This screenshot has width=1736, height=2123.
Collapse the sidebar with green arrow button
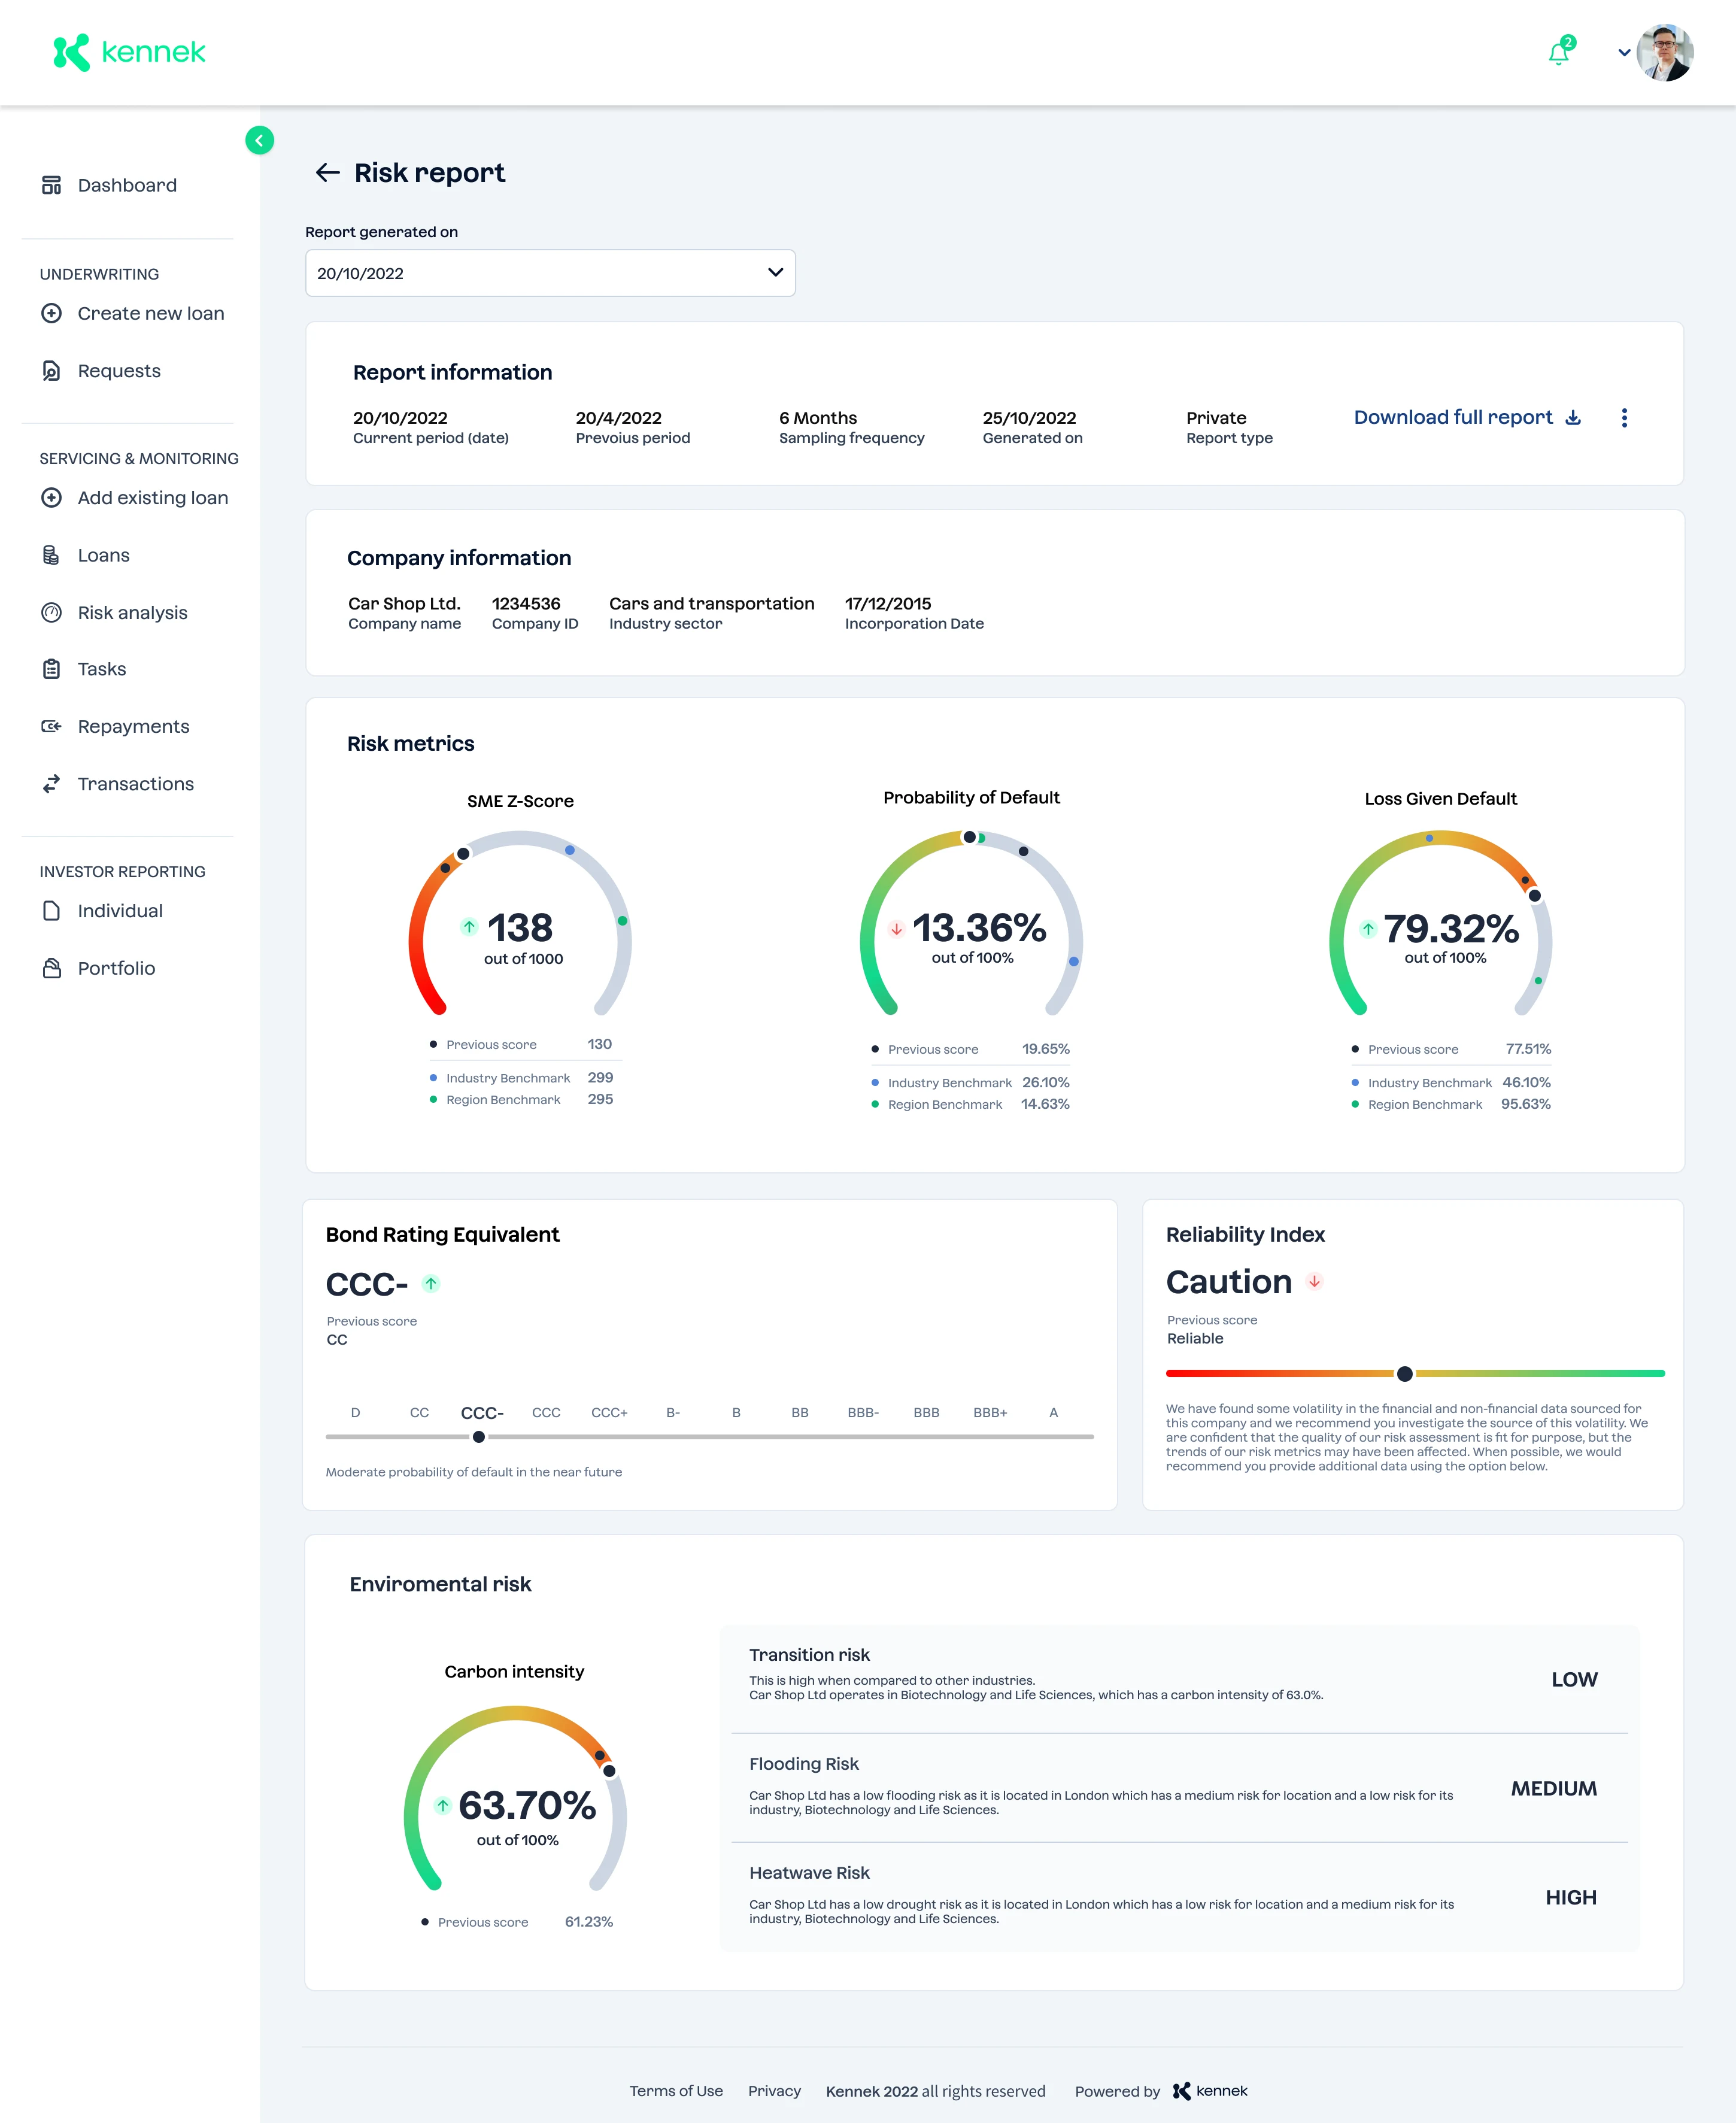[259, 140]
